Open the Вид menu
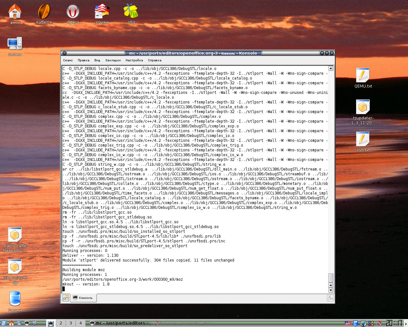 tap(97, 60)
